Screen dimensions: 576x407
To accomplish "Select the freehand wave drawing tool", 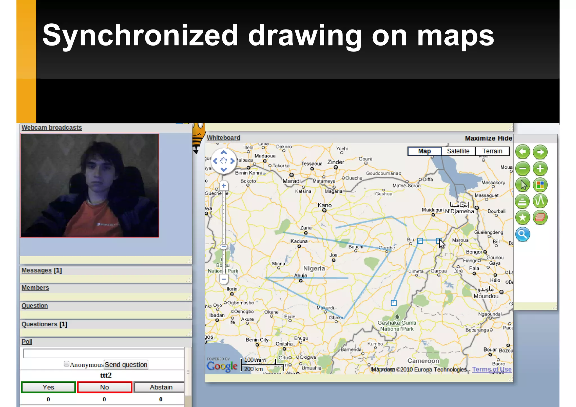I will (x=540, y=201).
